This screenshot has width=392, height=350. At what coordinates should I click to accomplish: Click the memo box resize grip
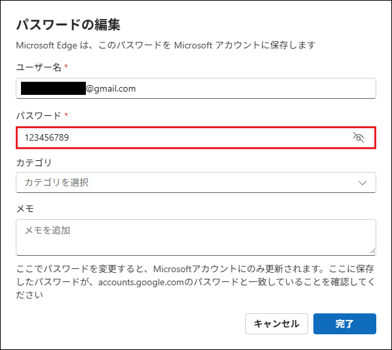pyautogui.click(x=372, y=251)
